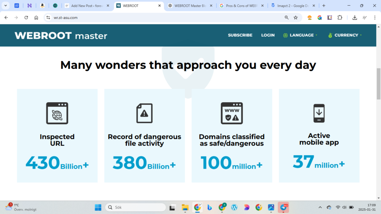This screenshot has width=381, height=214.
Task: Open the profile avatar button
Action: (365, 17)
